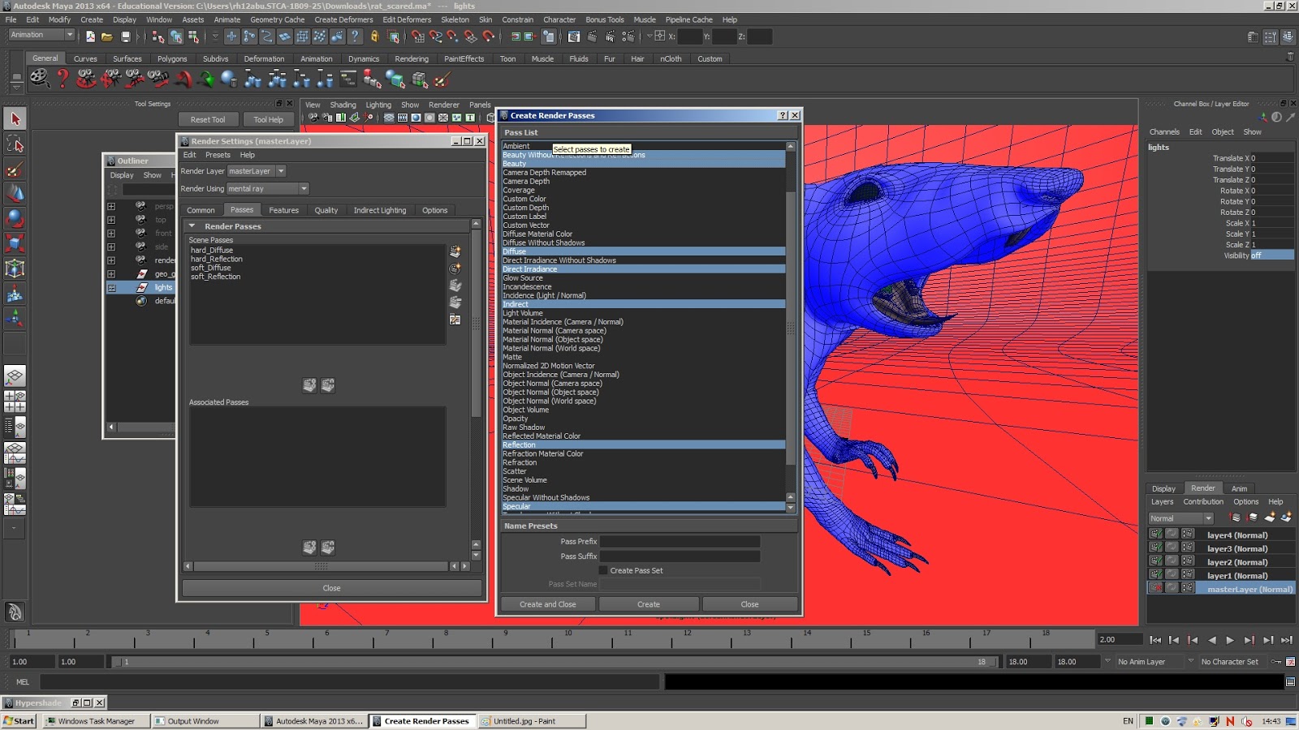Collapse the Render Passes section
The image size is (1299, 730).
(x=192, y=226)
